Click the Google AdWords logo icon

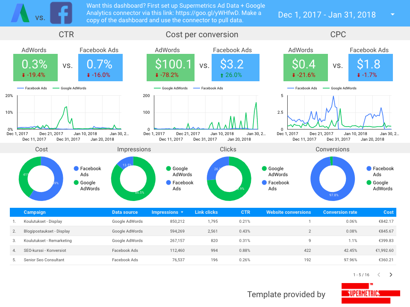click(x=20, y=13)
